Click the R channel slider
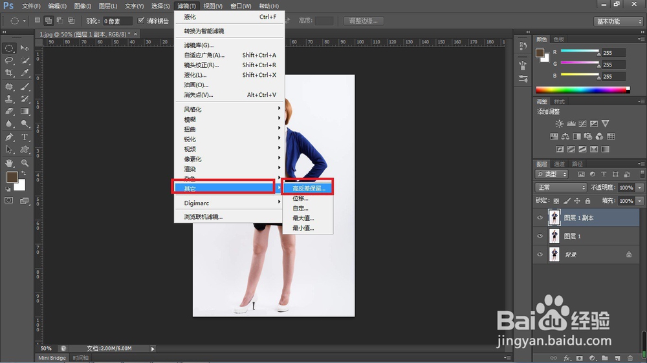Image resolution: width=647 pixels, height=363 pixels. click(580, 51)
